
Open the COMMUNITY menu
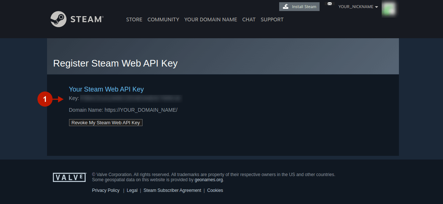[163, 19]
